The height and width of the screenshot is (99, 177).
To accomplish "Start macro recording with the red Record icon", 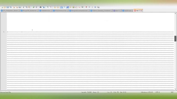I will pyautogui.click(x=86, y=7).
